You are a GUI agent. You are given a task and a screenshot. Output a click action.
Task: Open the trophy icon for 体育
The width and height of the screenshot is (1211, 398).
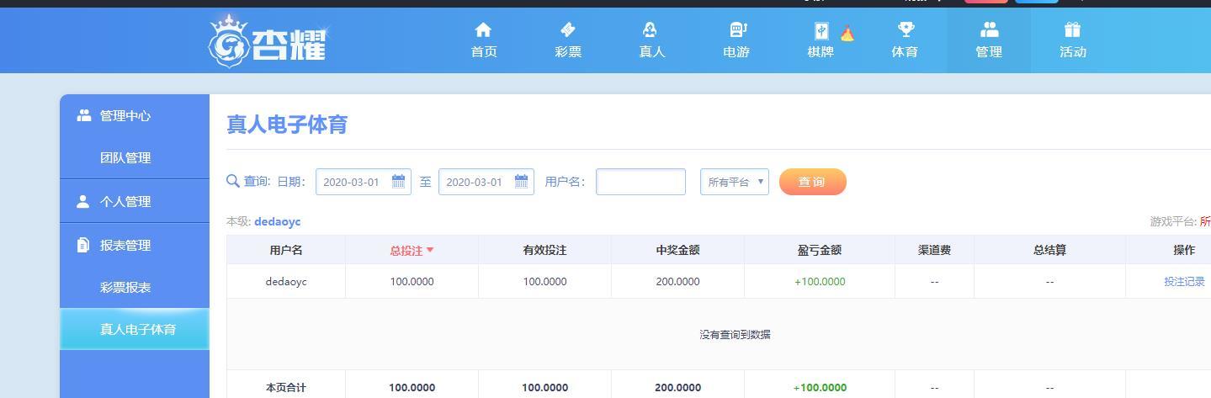coord(905,31)
